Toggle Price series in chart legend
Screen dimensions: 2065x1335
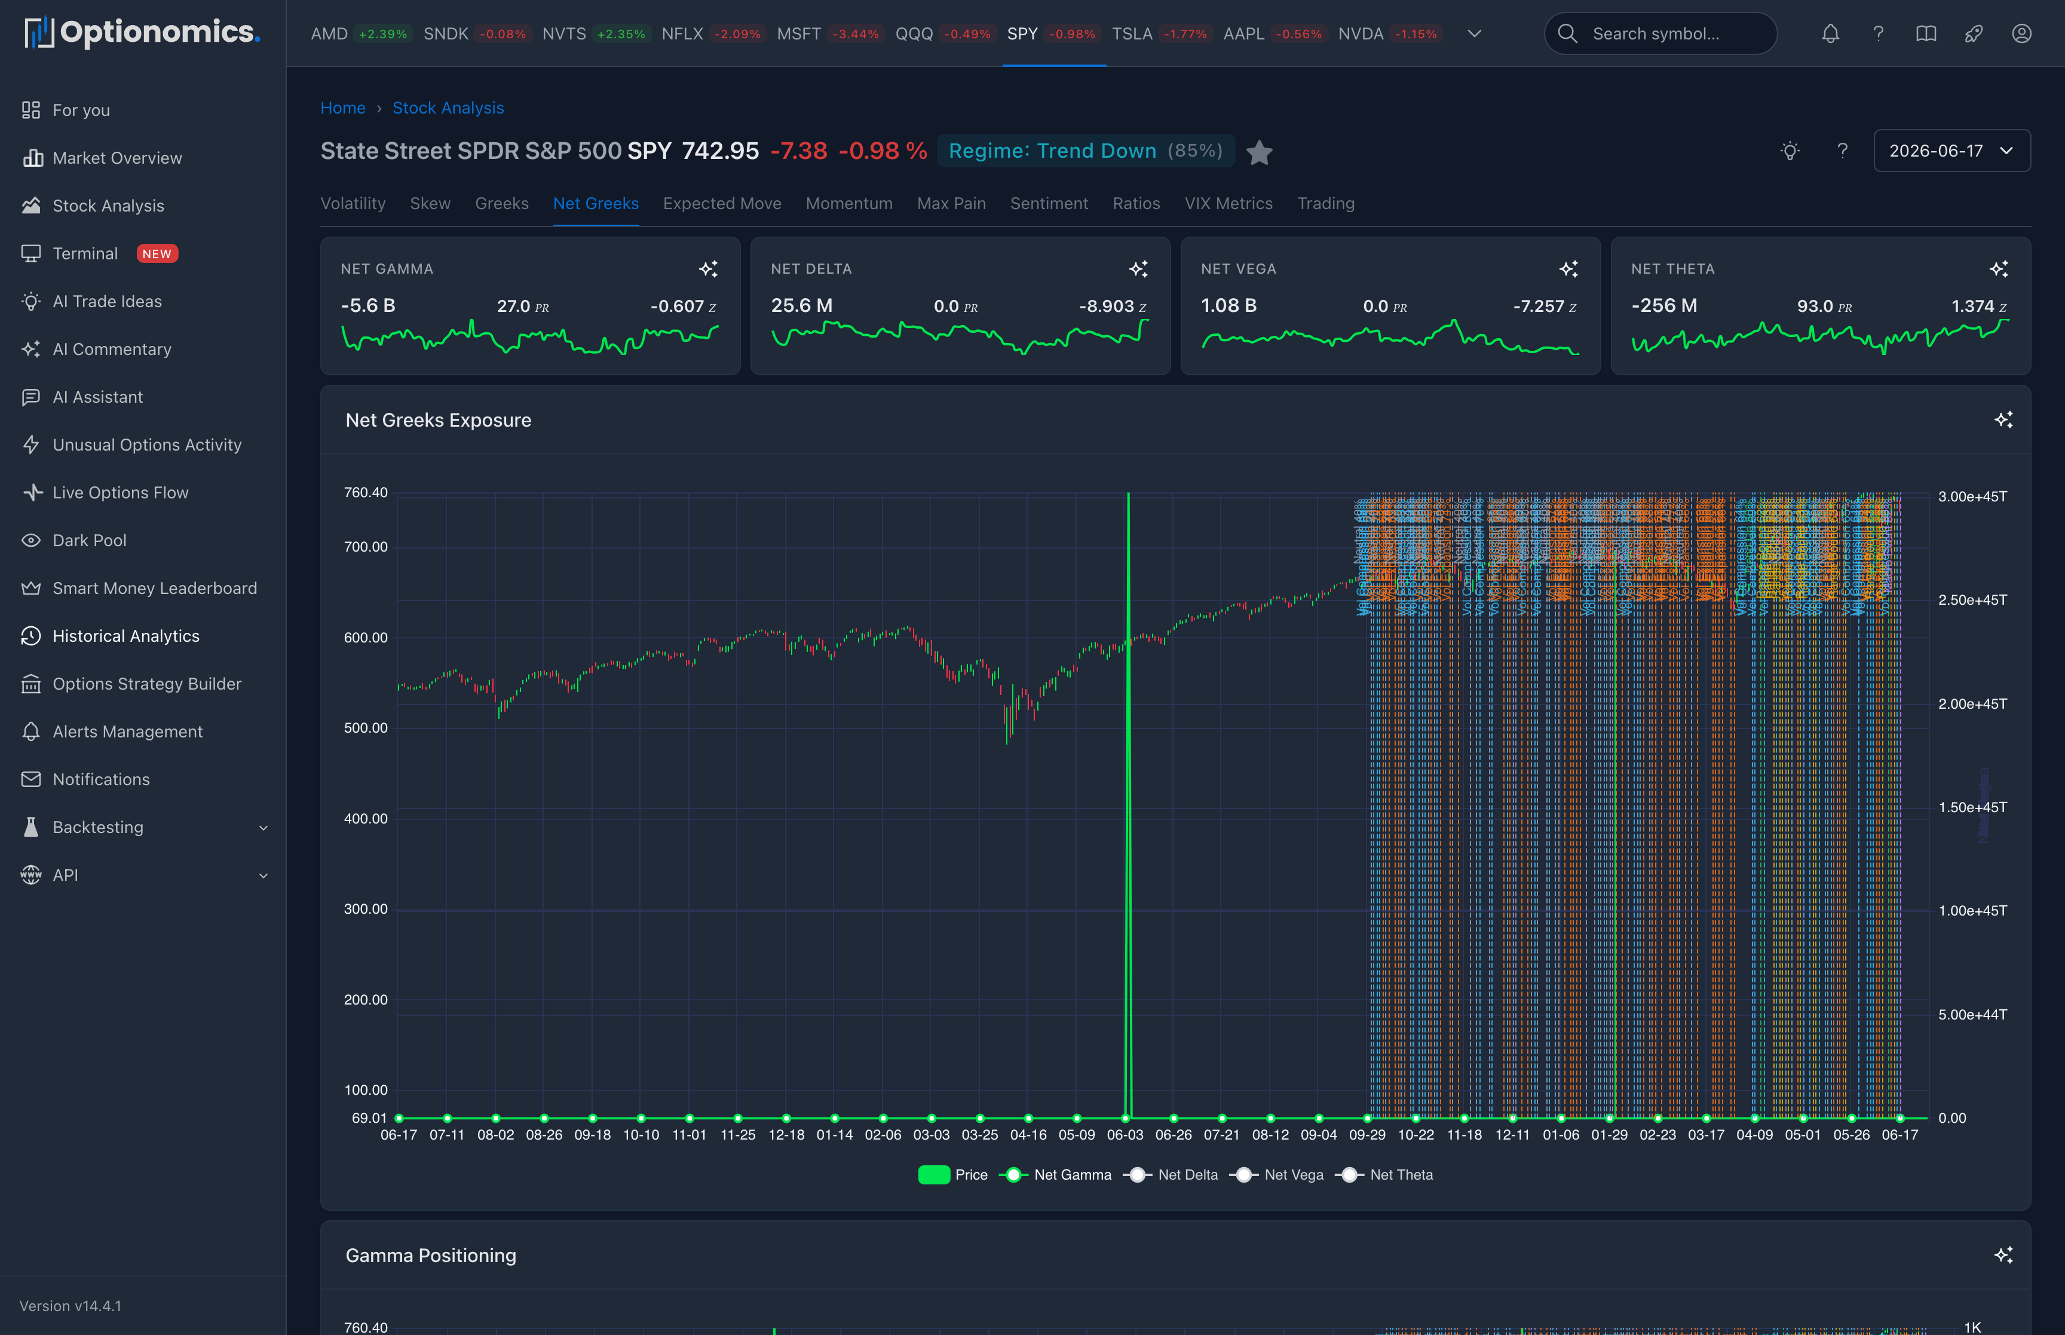point(952,1175)
